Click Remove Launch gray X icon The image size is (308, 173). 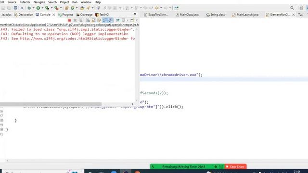coord(75,20)
